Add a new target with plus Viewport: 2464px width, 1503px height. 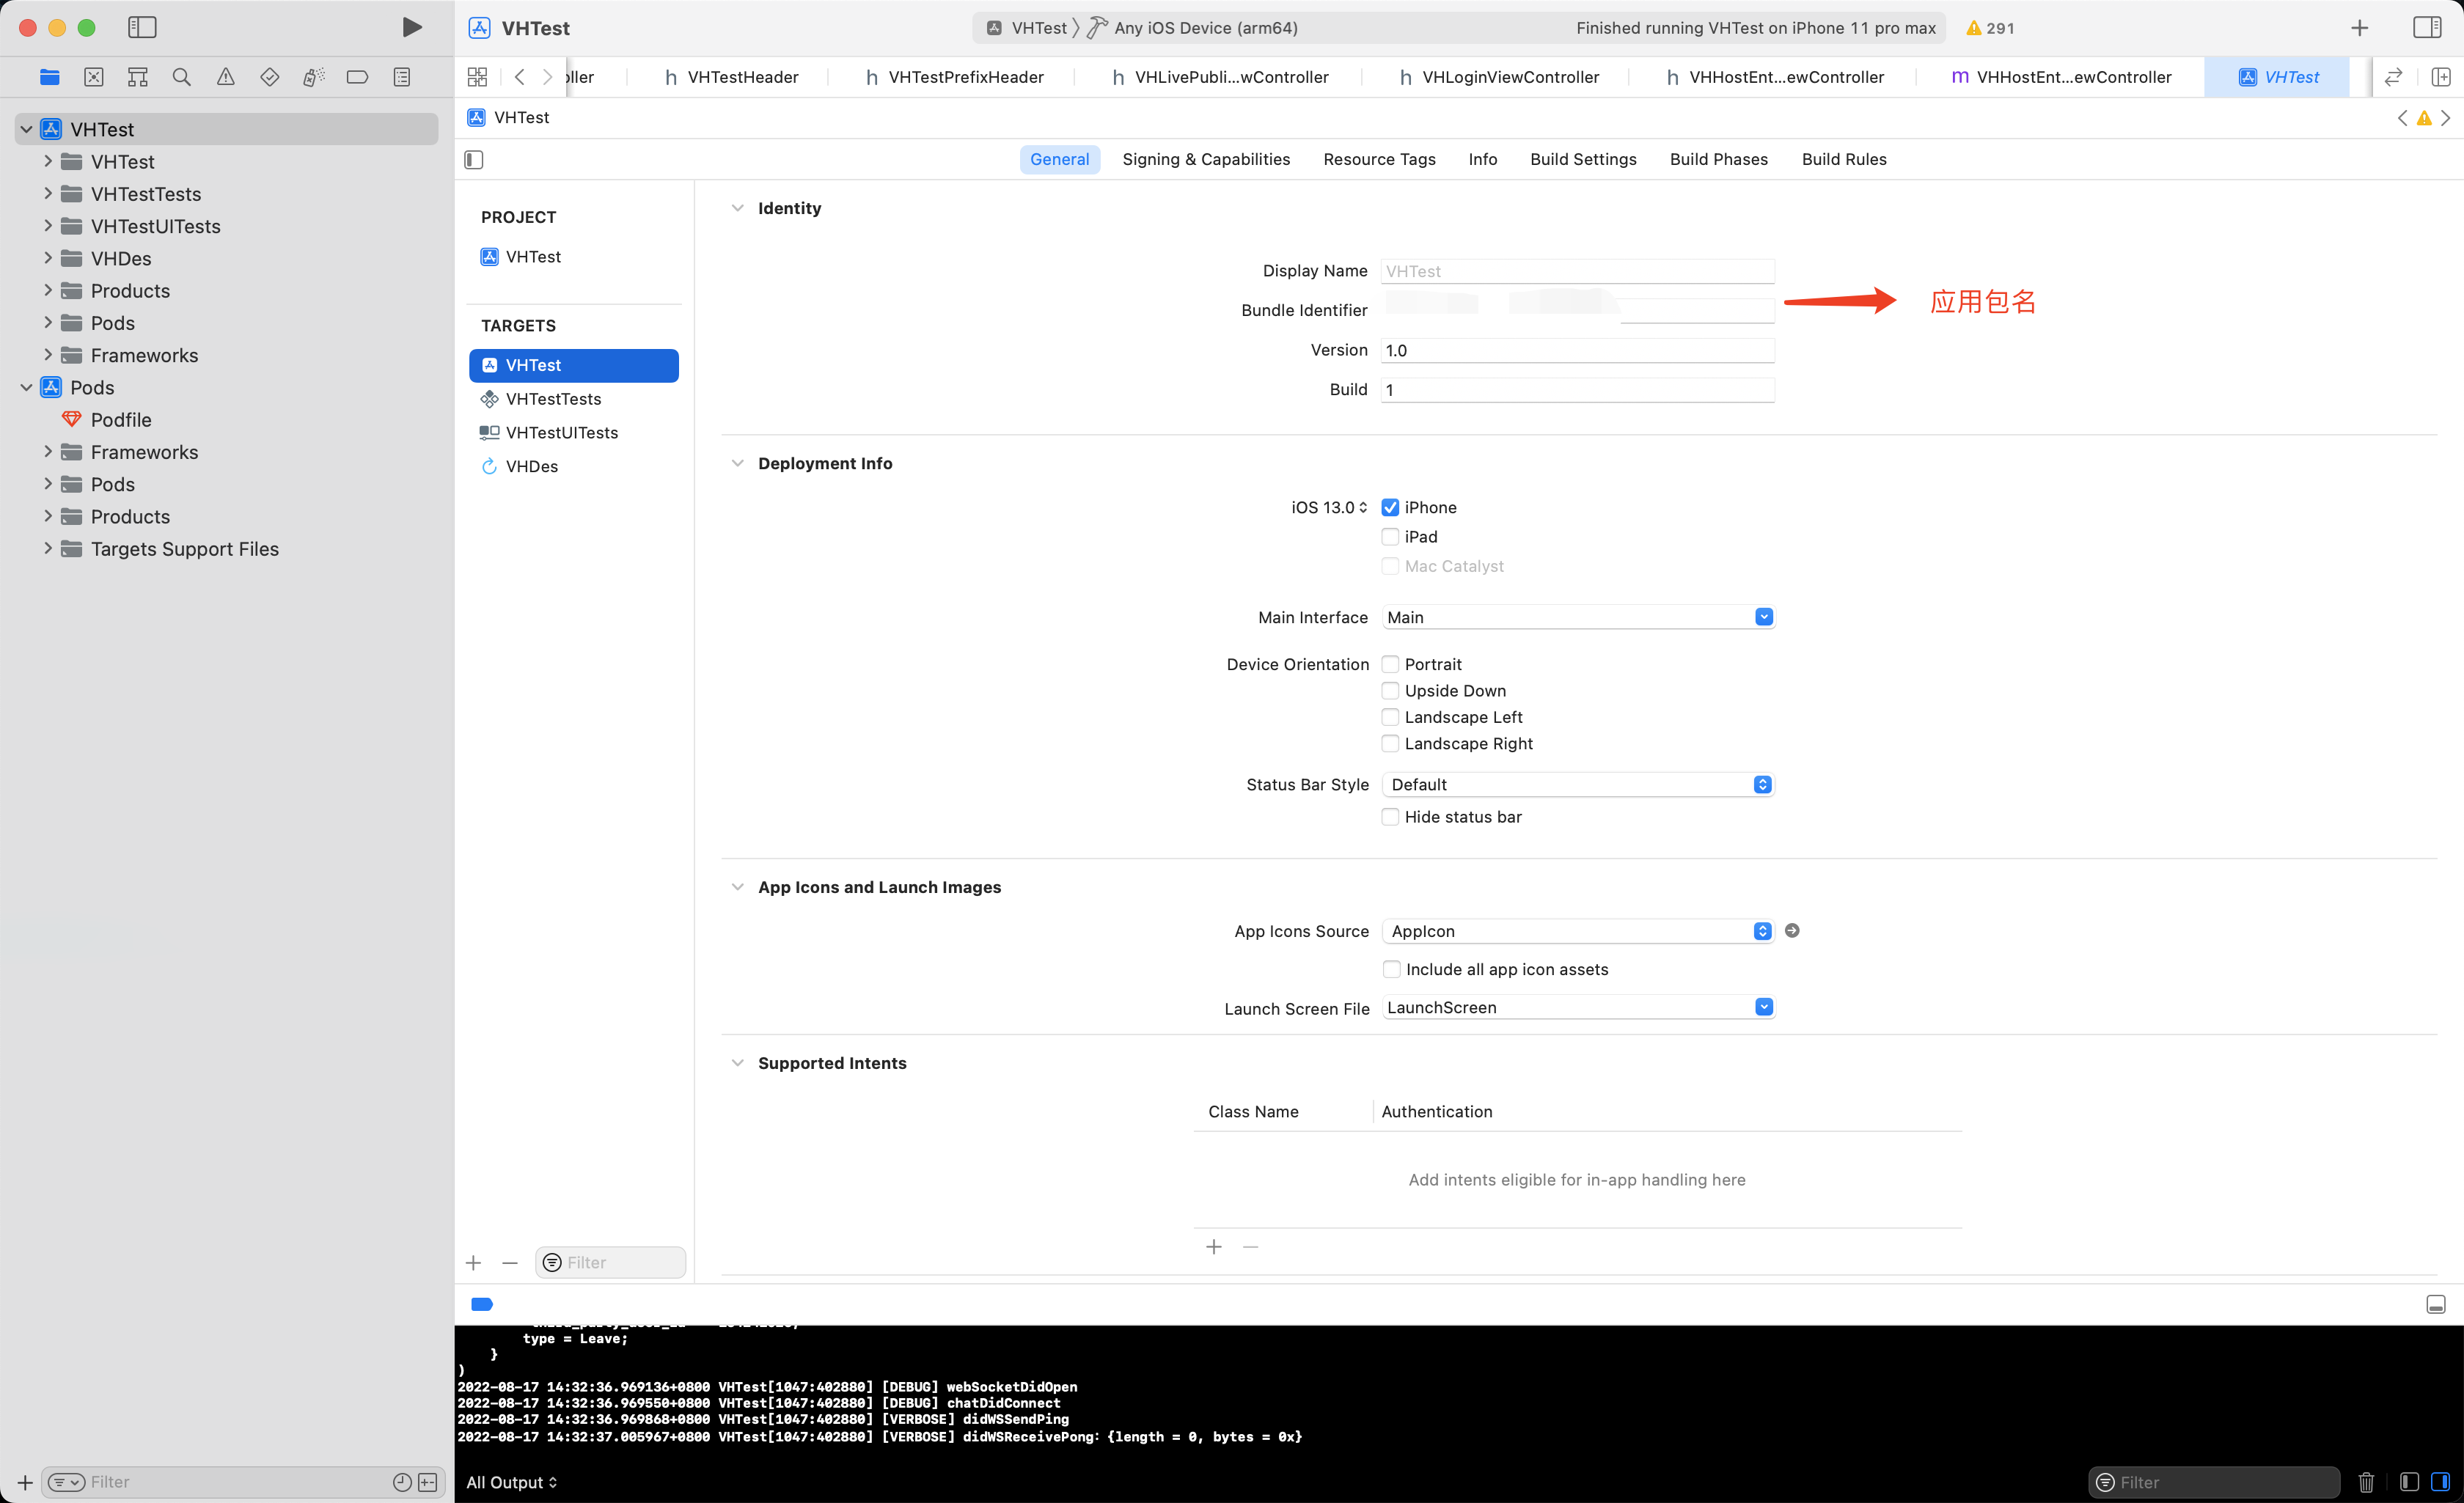(473, 1263)
